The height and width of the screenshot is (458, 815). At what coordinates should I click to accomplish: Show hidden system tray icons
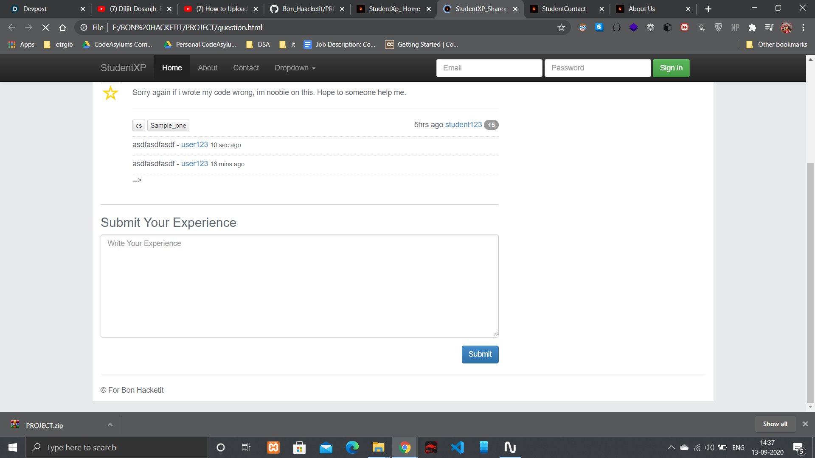671,447
